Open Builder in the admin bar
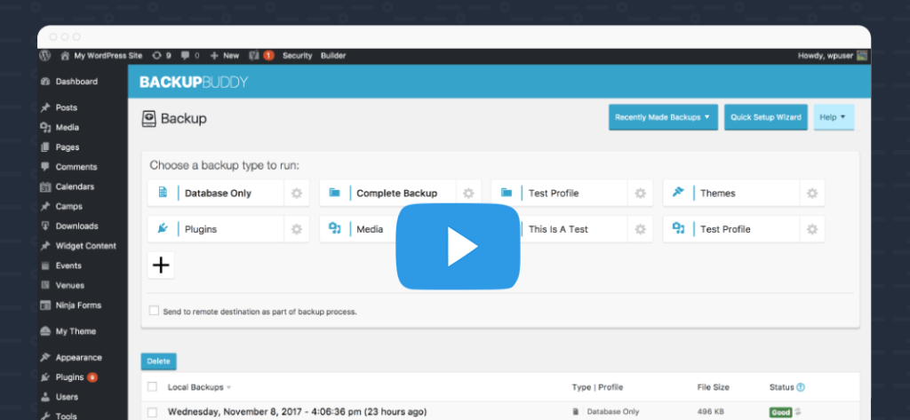910x420 pixels. pos(333,56)
